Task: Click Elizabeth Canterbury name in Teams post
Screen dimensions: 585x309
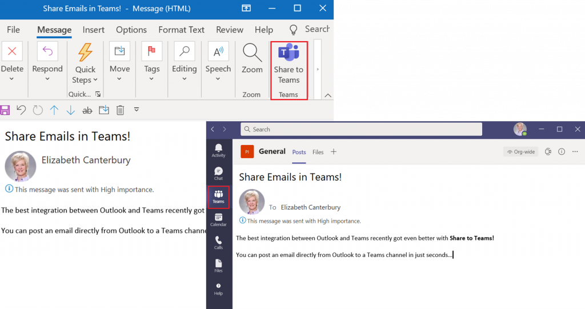Action: pyautogui.click(x=310, y=207)
